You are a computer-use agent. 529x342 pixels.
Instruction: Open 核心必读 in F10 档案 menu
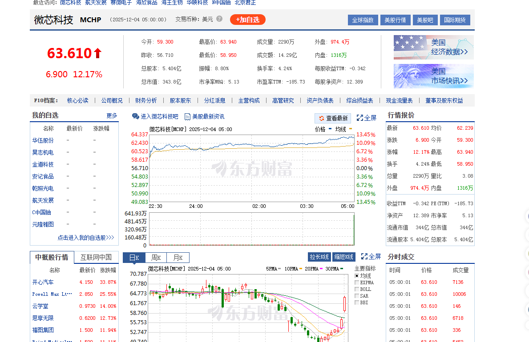[77, 100]
